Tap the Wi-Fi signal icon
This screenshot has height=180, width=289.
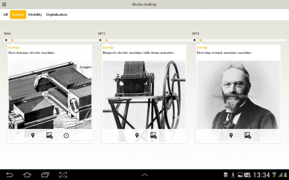point(274,175)
